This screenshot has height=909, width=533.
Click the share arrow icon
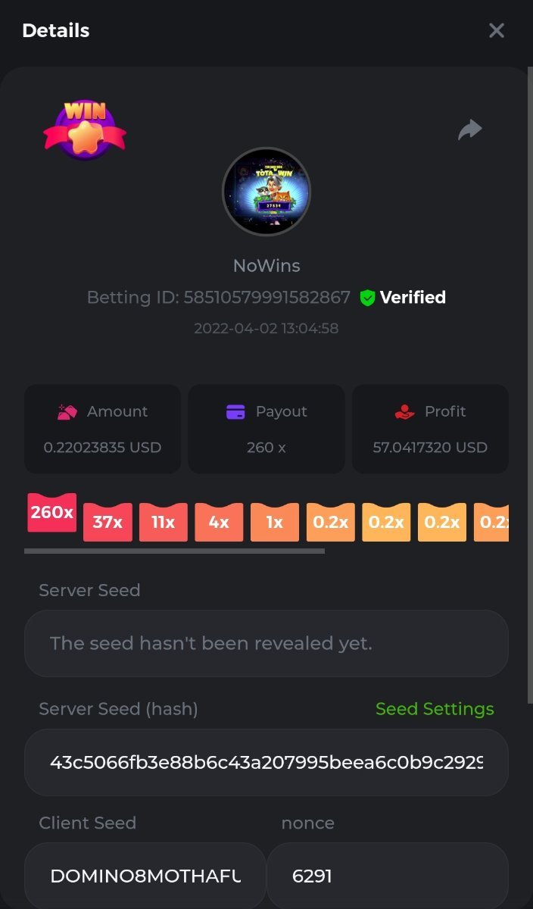[470, 130]
